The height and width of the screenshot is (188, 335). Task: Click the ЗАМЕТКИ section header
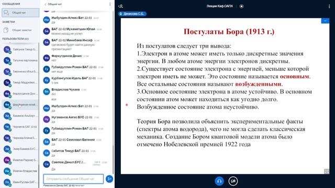pos(8,22)
